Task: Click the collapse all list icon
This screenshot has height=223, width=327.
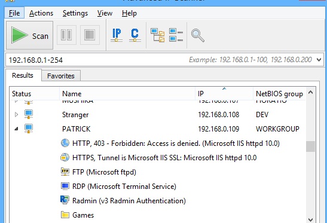Action: click(176, 35)
